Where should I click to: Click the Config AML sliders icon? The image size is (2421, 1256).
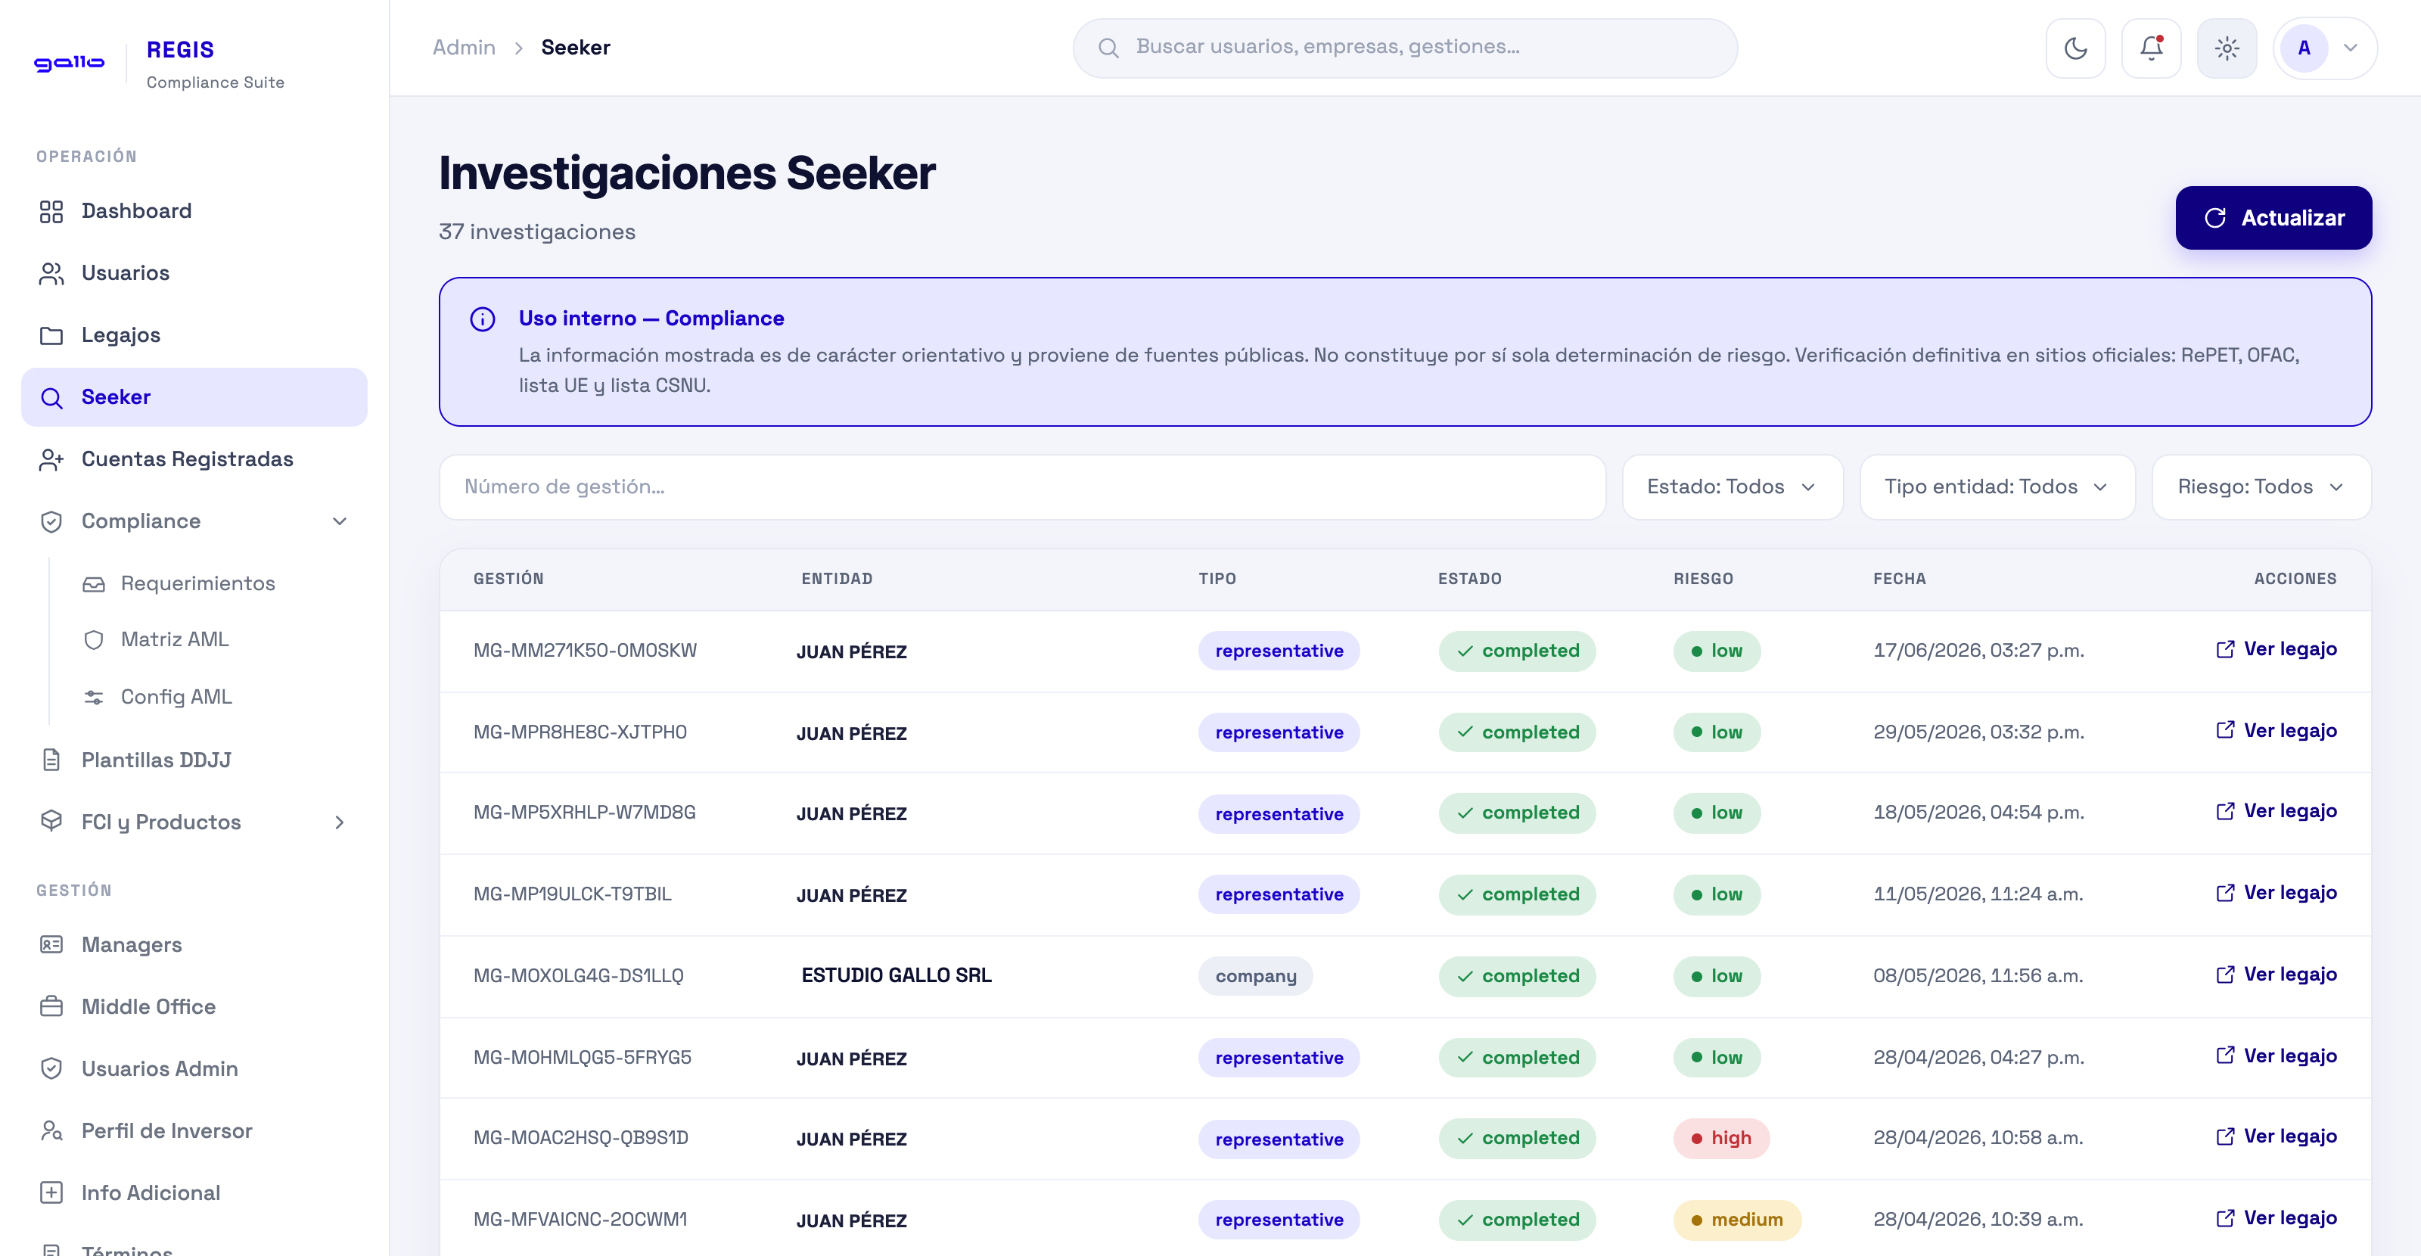94,698
